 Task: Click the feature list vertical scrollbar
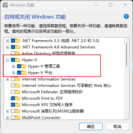[127, 79]
